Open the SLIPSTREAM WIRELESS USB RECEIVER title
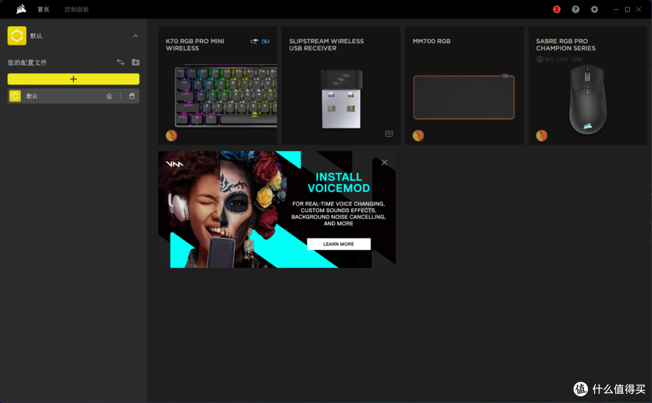Screen dimensions: 652x403 tap(327, 45)
